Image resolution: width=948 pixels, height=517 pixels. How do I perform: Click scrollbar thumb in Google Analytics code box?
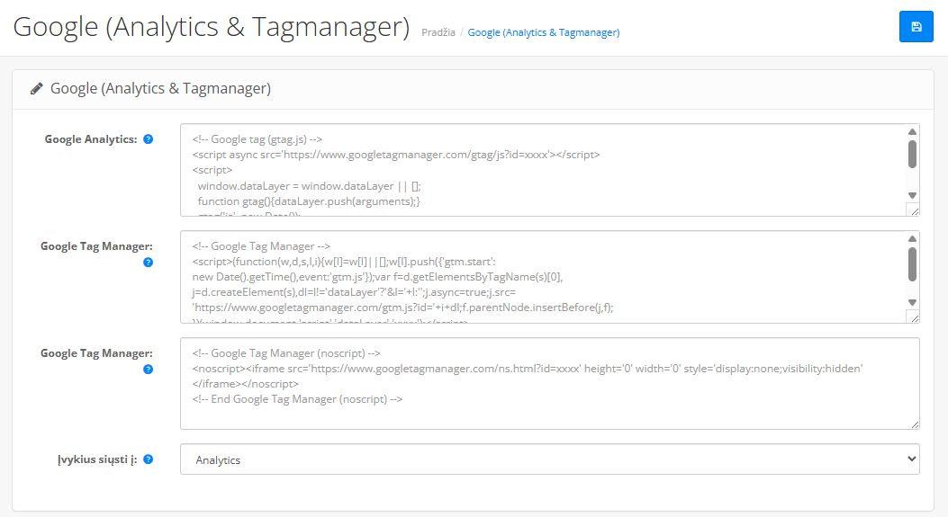[x=912, y=154]
